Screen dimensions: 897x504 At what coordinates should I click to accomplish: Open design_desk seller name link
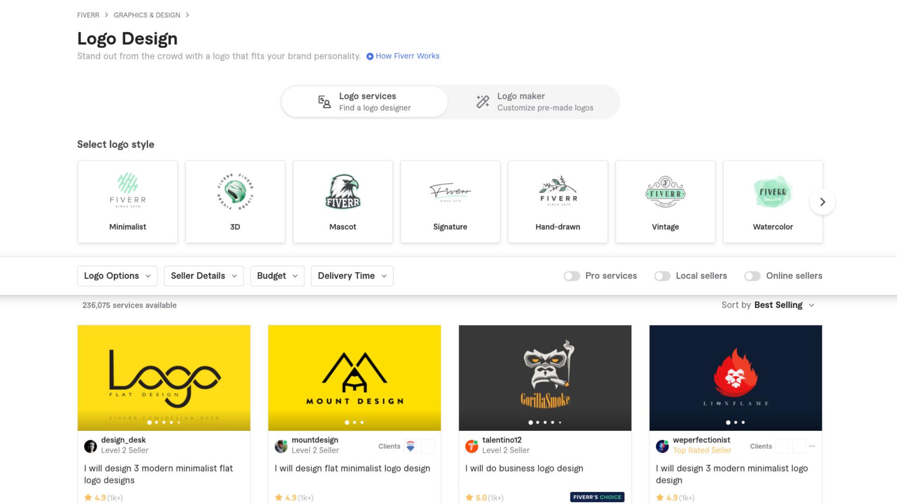[x=123, y=440]
